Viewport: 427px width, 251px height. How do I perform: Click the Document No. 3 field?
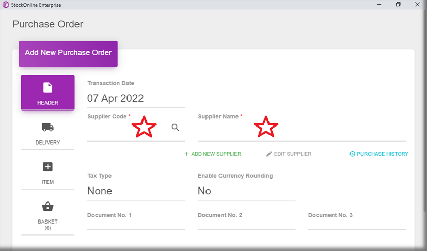tap(357, 224)
